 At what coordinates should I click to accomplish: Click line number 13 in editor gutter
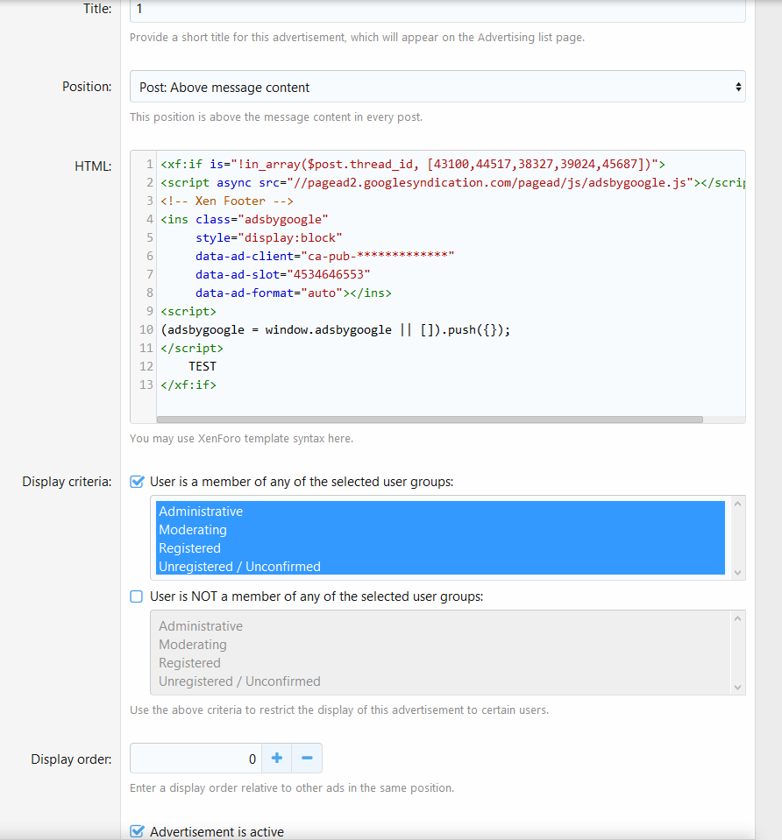click(x=146, y=385)
